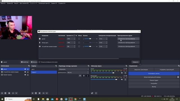Image resolution: width=180 pixels, height=101 pixels.
Task: Remove selected source with trash icon in Источники
Action: click(5, 93)
